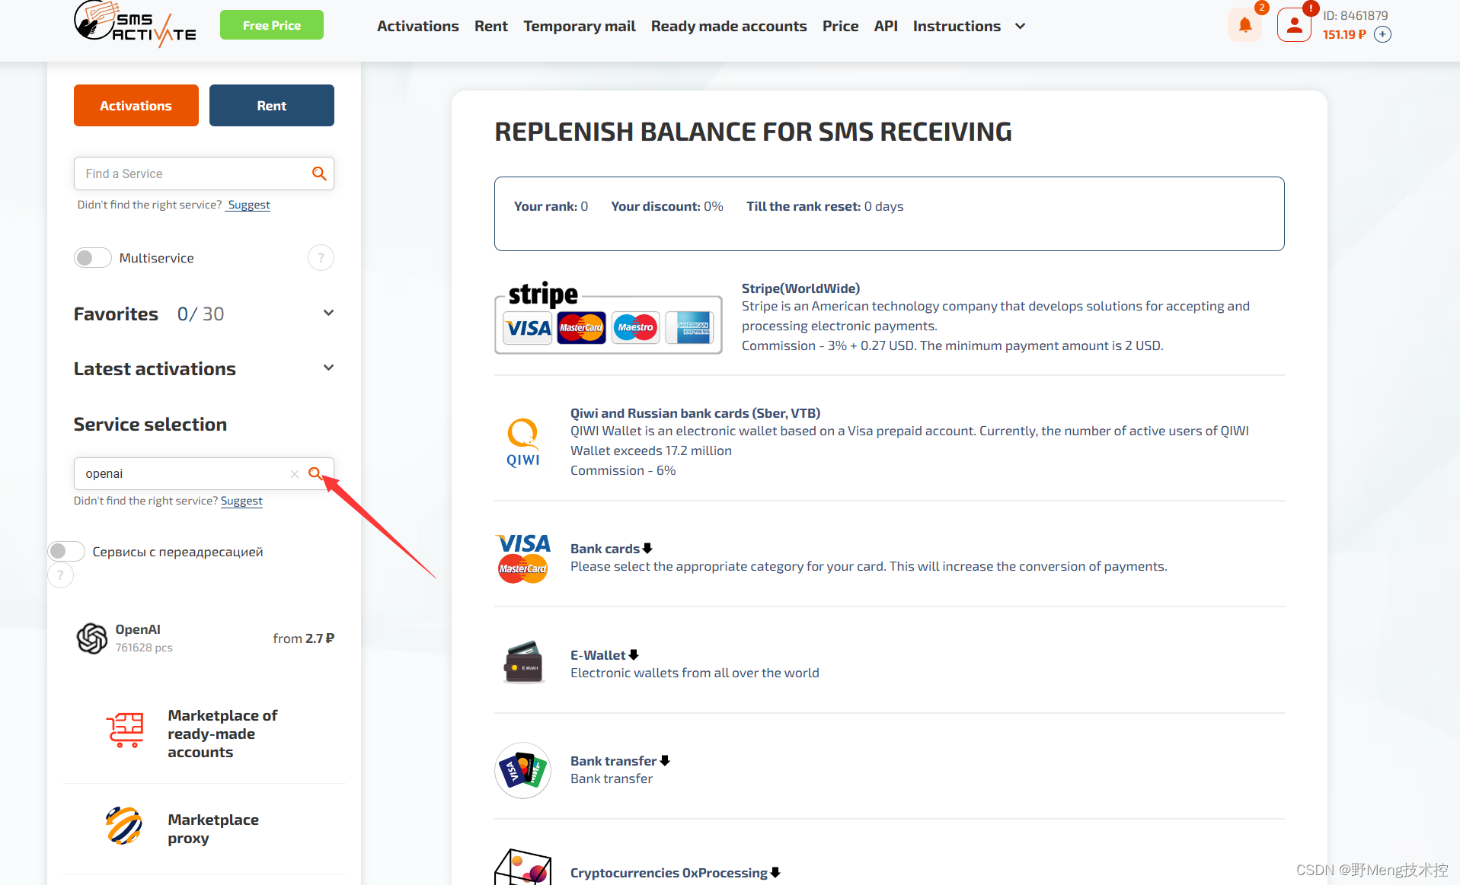Screen dimensions: 1460x885
Task: Open the notifications bell icon
Action: point(1245,25)
